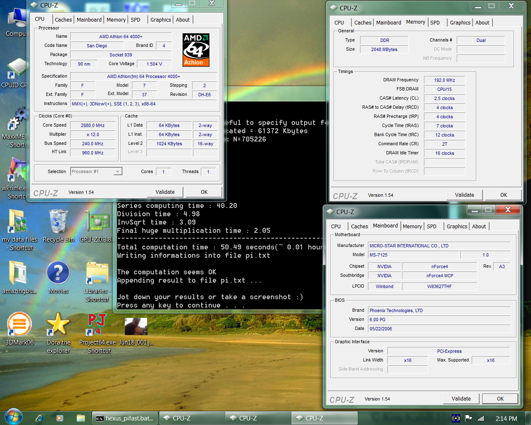Click the Memory Size 2048 MBytes value

click(384, 49)
